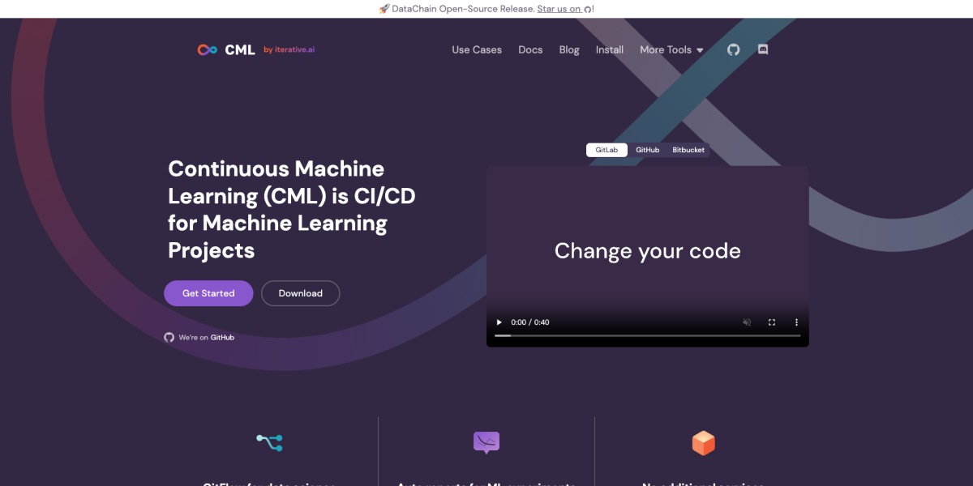Select the GitLab tab above the video
The image size is (973, 486).
click(607, 149)
